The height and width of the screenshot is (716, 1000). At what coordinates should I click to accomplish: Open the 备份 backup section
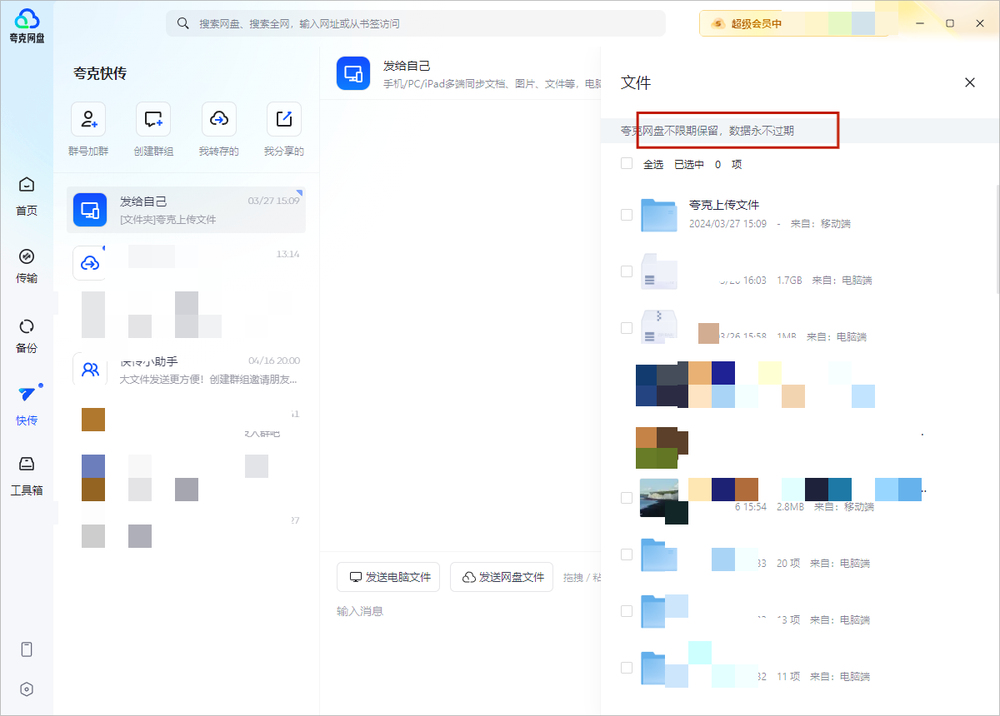pos(27,336)
